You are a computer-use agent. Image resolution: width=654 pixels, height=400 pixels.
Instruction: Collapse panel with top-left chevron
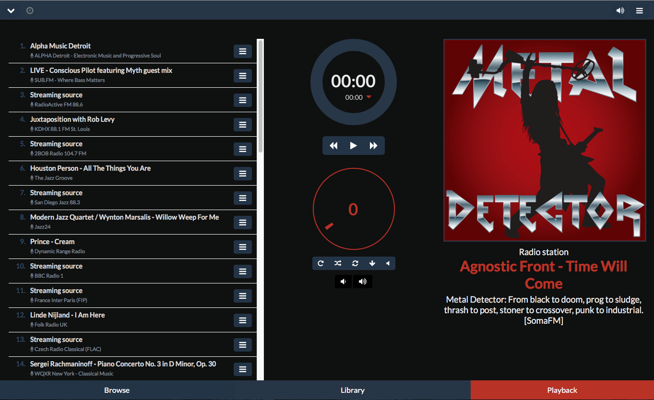(11, 11)
